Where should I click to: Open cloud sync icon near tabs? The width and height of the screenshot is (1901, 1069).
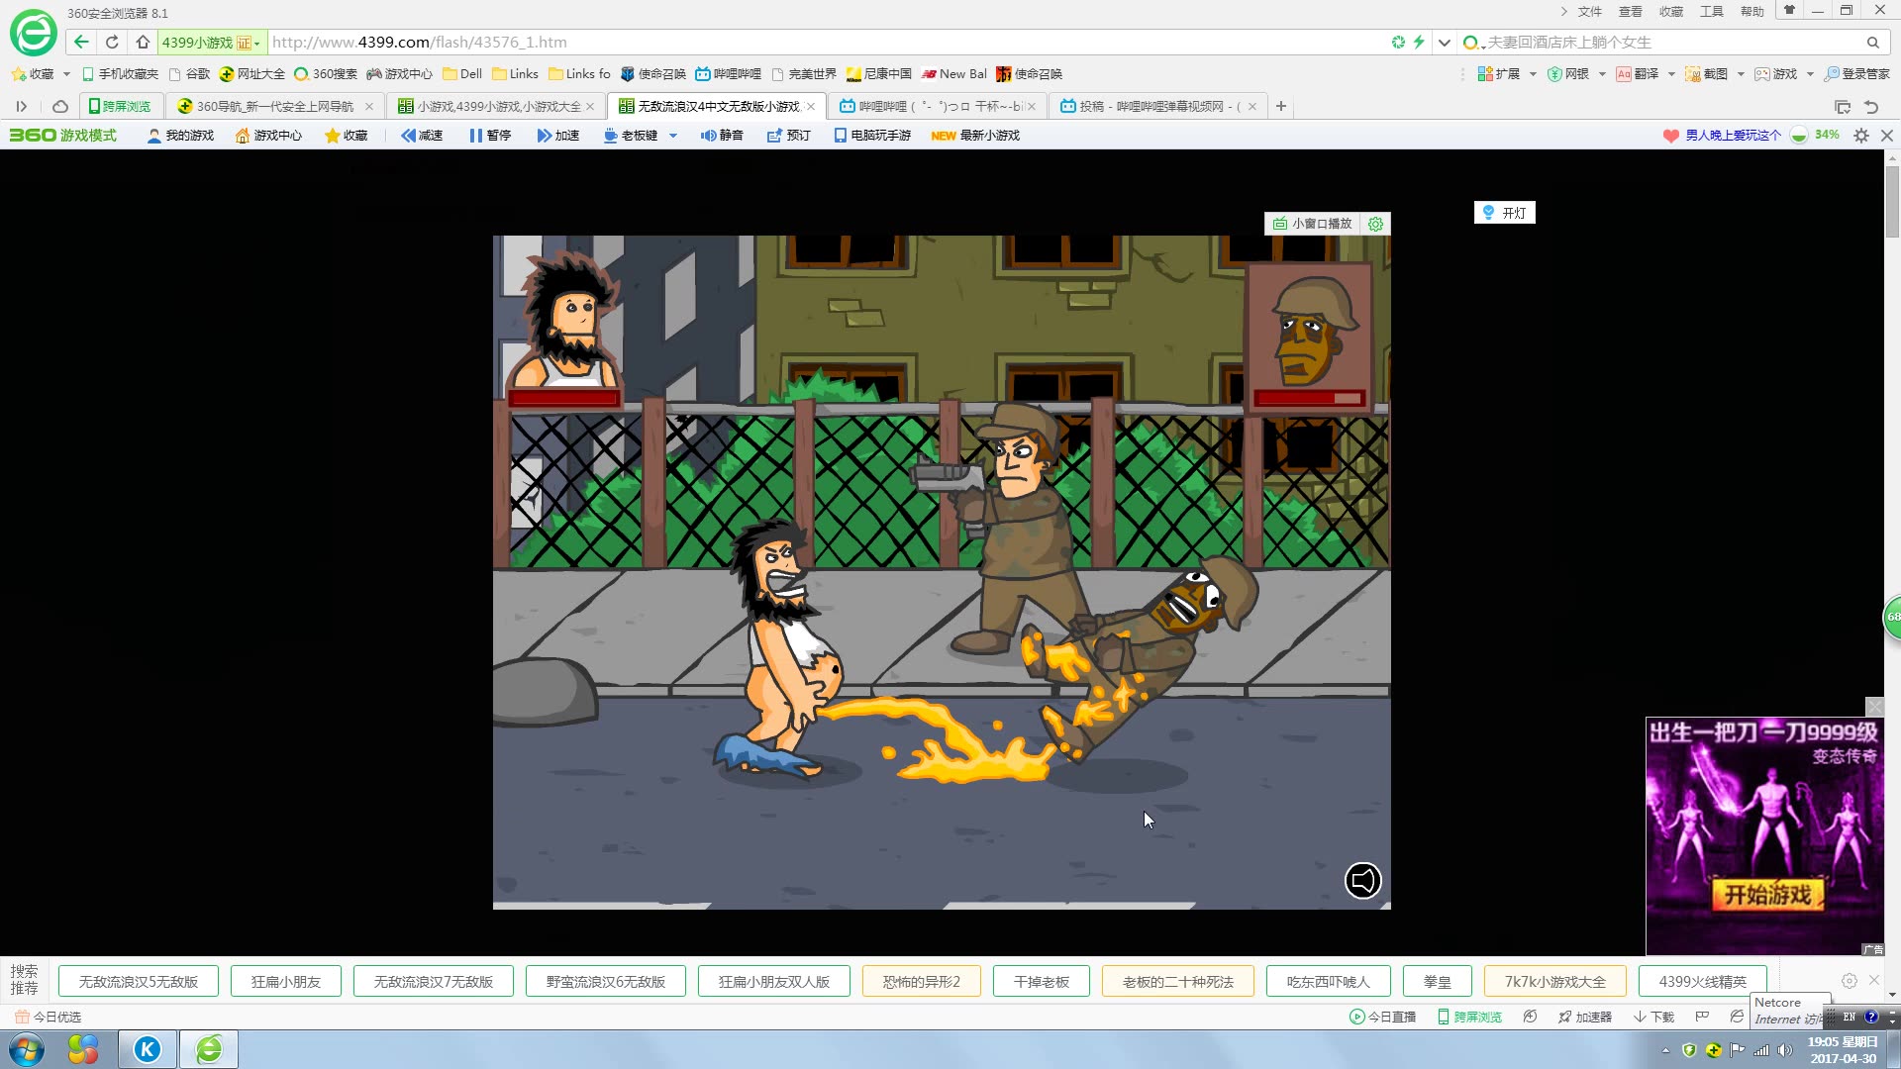click(x=60, y=106)
